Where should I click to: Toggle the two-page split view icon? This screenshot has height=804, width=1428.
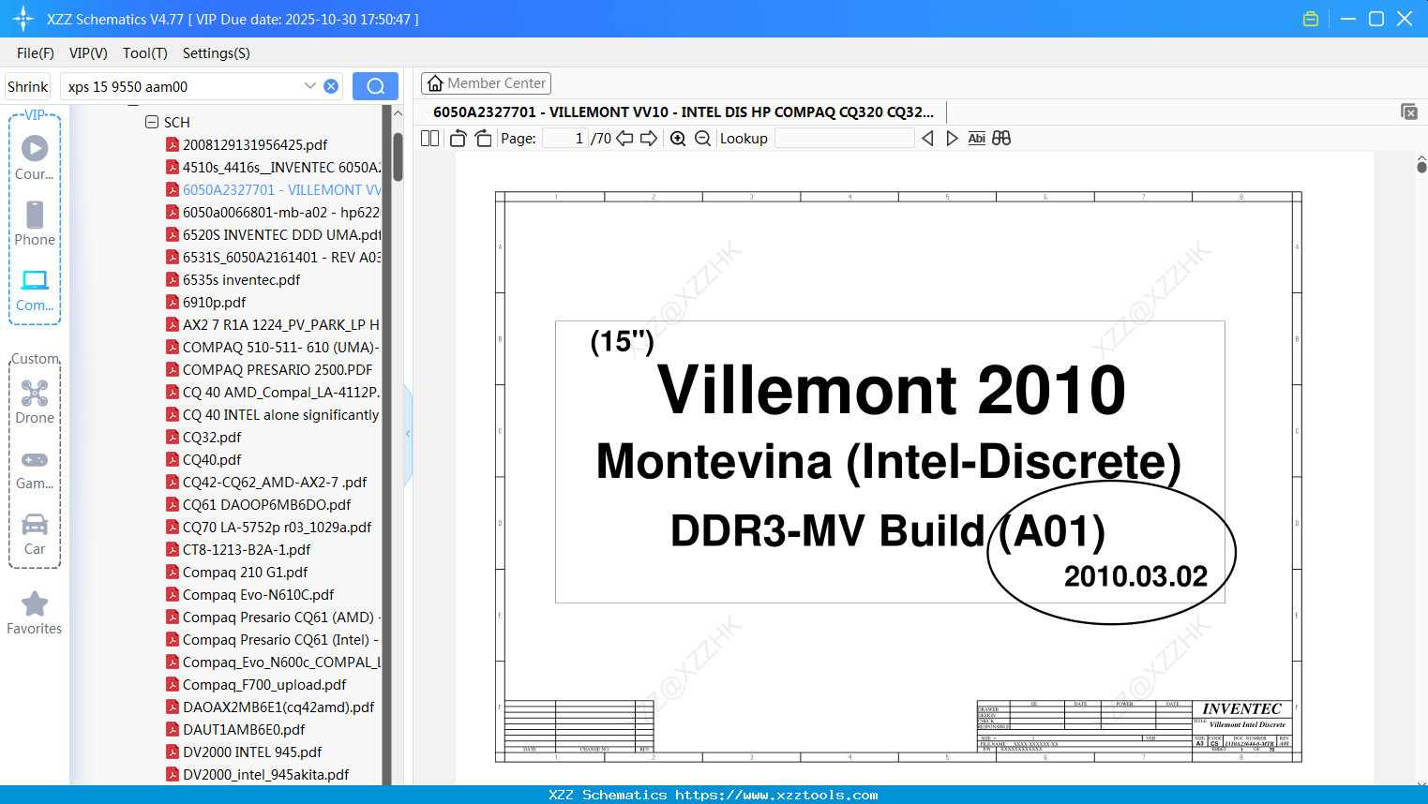429,138
